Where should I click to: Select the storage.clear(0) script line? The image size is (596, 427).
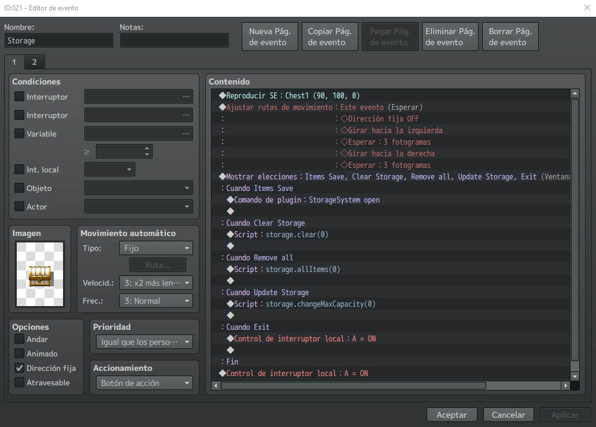pos(391,234)
